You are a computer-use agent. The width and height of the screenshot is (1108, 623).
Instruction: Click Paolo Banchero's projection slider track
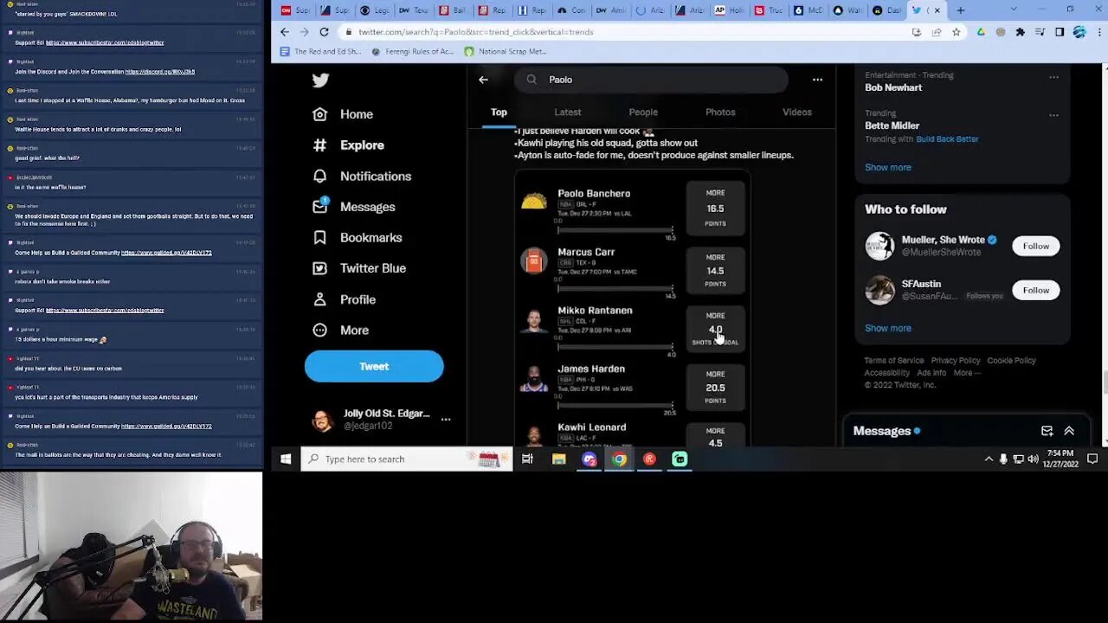tap(615, 230)
